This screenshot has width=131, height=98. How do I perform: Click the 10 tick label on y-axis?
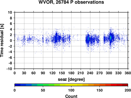10,12
